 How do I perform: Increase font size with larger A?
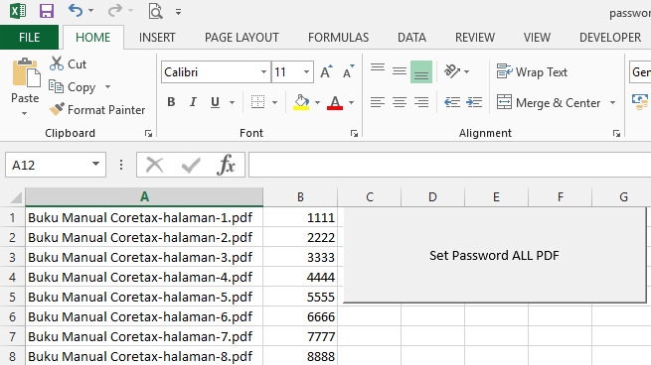326,71
